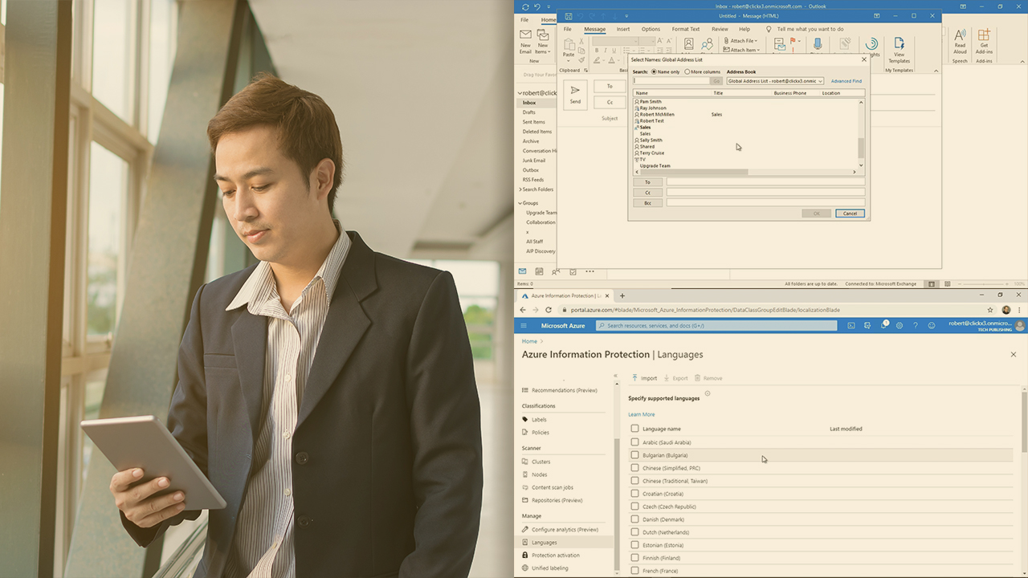The image size is (1028, 578).
Task: Open Azure notifications bell
Action: click(x=883, y=325)
